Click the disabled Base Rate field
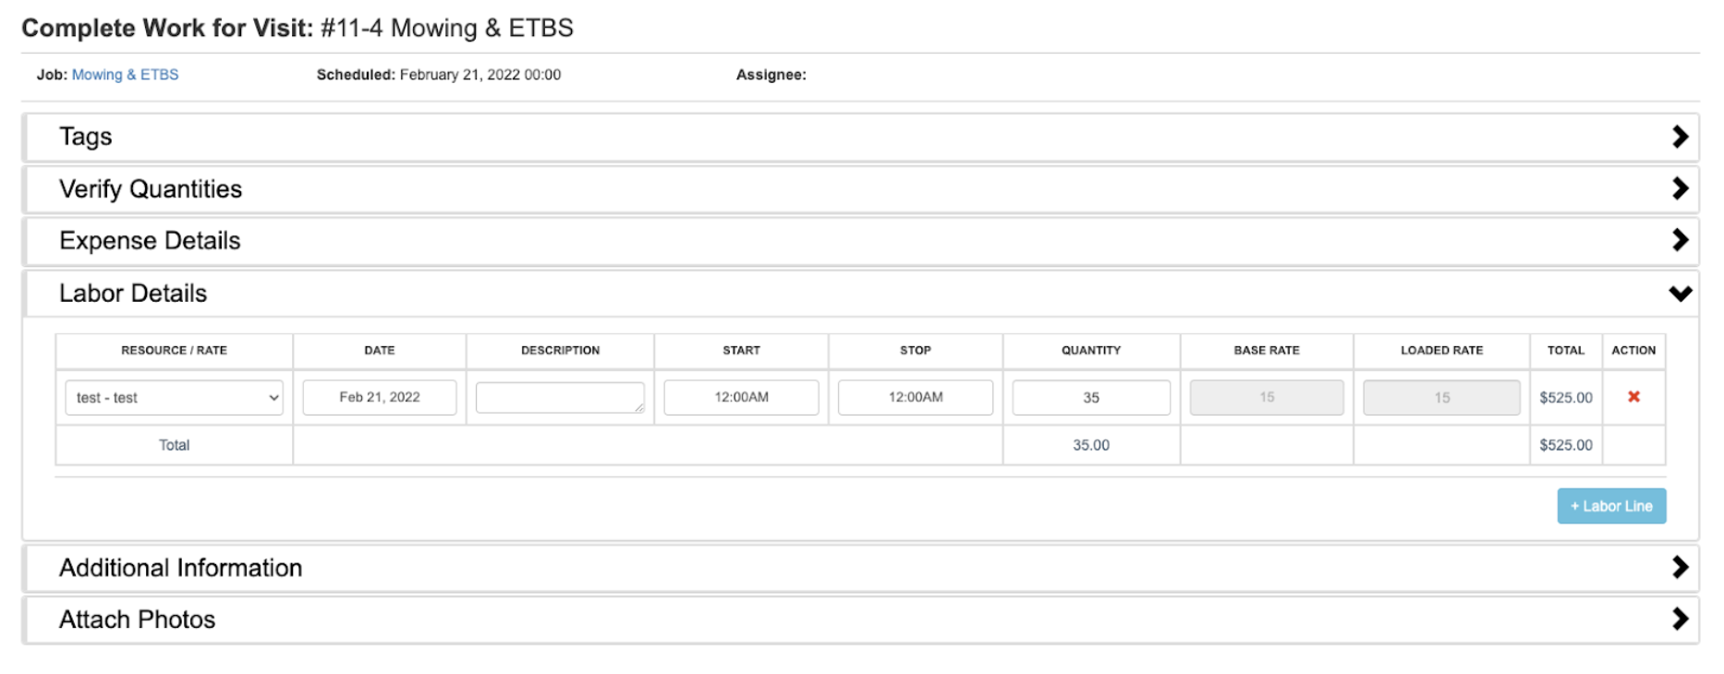1724x674 pixels. coord(1266,398)
